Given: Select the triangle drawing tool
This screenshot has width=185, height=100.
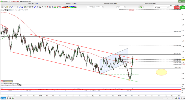Looking at the screenshot, I should [x=53, y=7].
